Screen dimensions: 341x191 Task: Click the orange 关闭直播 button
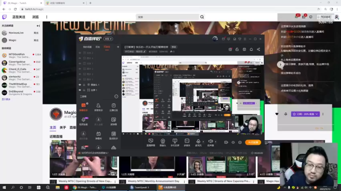(x=253, y=142)
